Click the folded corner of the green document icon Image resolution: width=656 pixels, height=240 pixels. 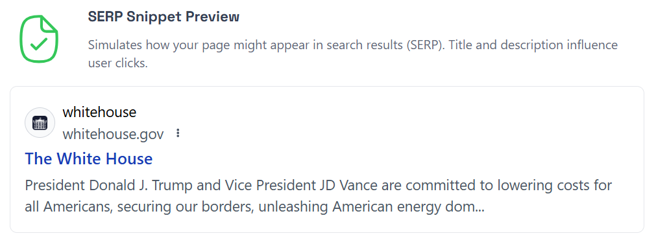50,24
